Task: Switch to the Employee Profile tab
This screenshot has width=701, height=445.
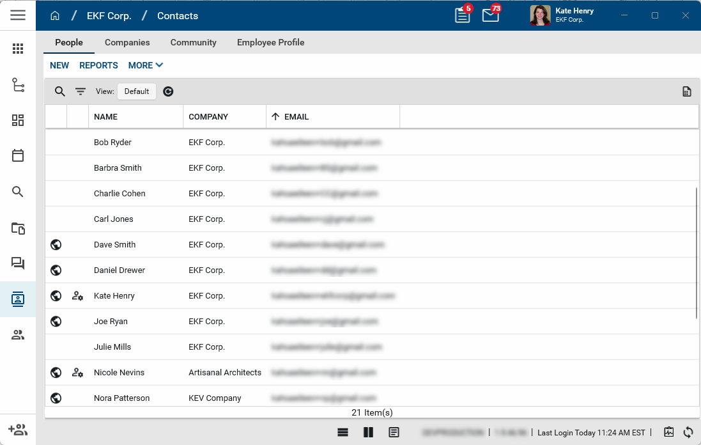Action: [x=270, y=42]
